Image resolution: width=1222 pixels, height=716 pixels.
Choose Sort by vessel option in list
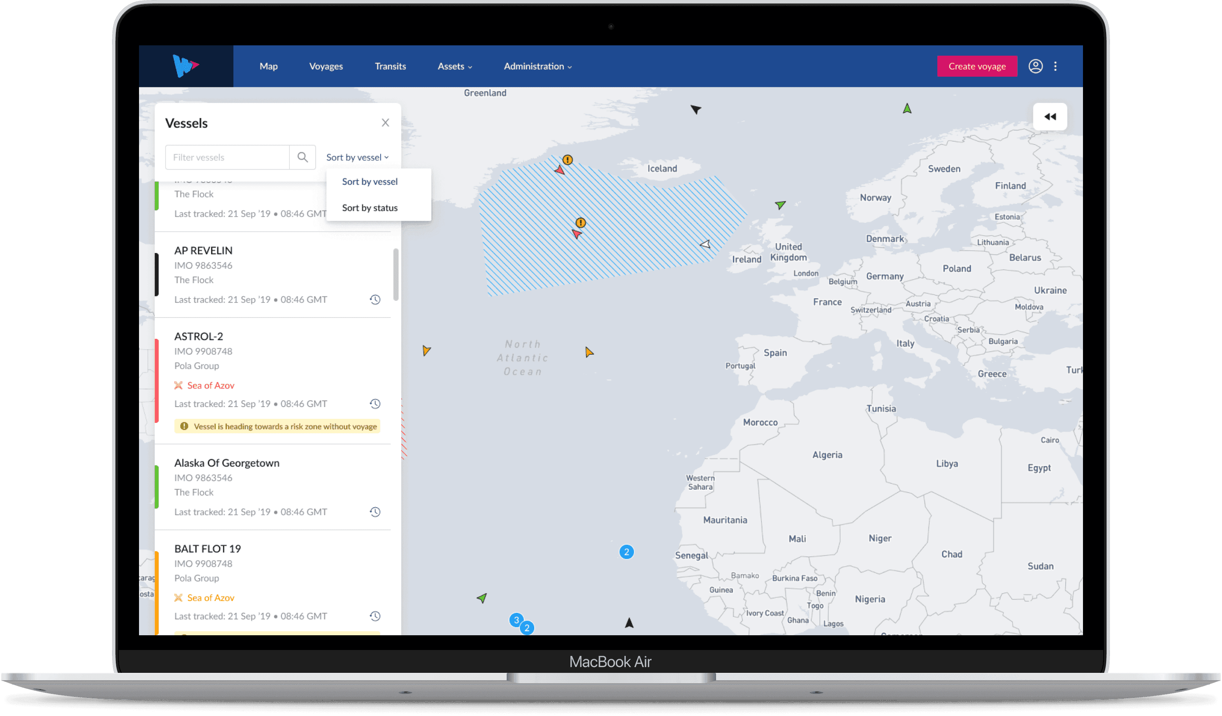[x=369, y=182]
